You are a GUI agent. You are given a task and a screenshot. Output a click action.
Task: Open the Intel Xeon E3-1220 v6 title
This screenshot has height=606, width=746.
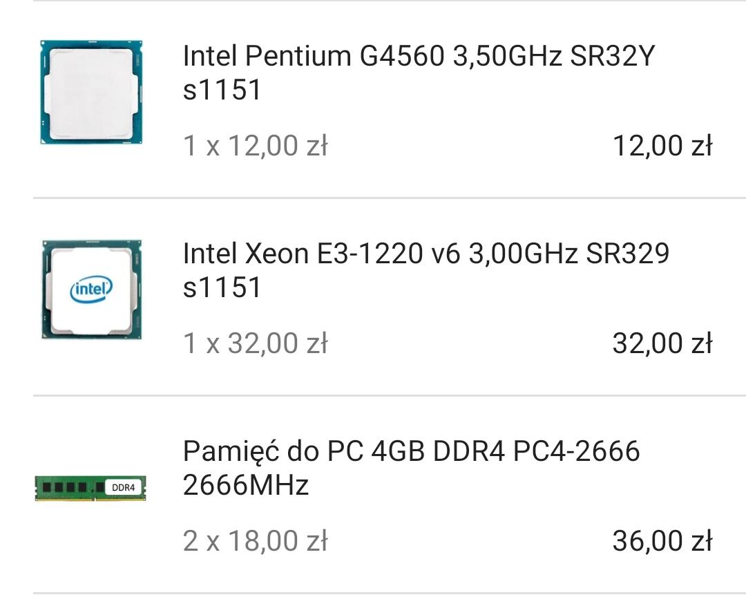425,254
